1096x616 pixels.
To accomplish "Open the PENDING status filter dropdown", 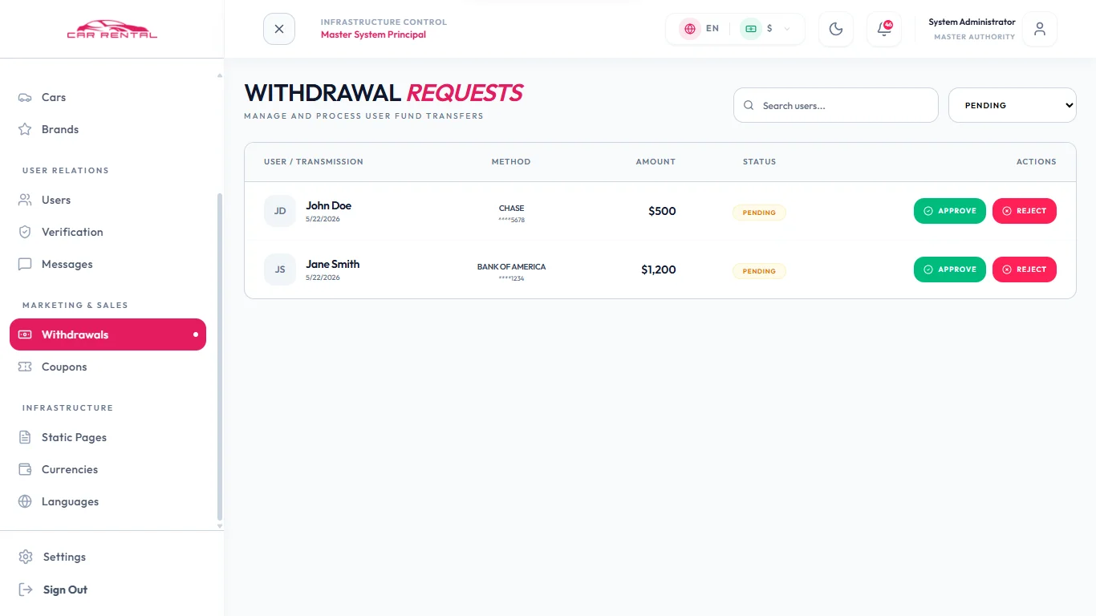I will (x=1013, y=105).
